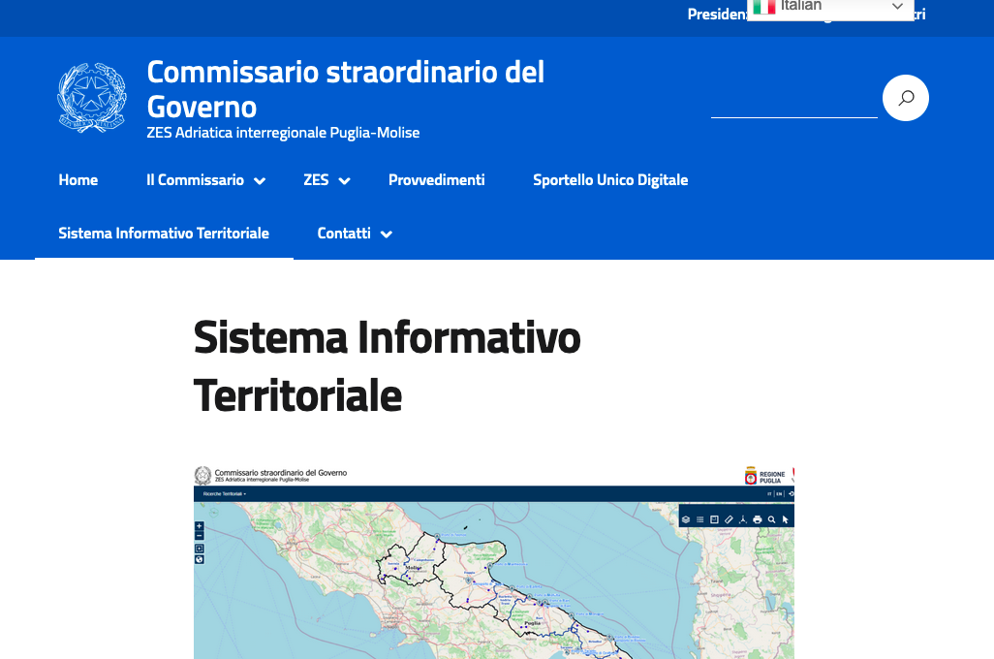
Task: Click the Commissario straordinario del Governo site title
Action: pos(345,88)
